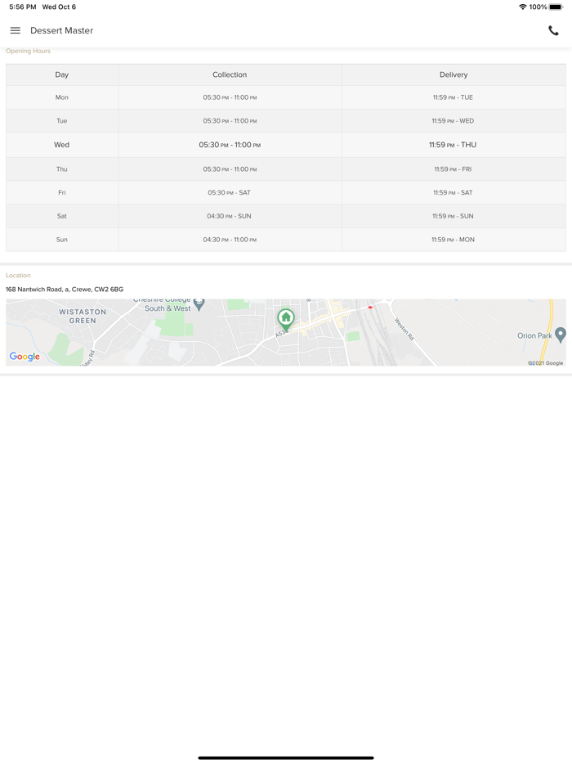Image resolution: width=572 pixels, height=764 pixels.
Task: Tap the battery indicator icon
Action: (x=556, y=7)
